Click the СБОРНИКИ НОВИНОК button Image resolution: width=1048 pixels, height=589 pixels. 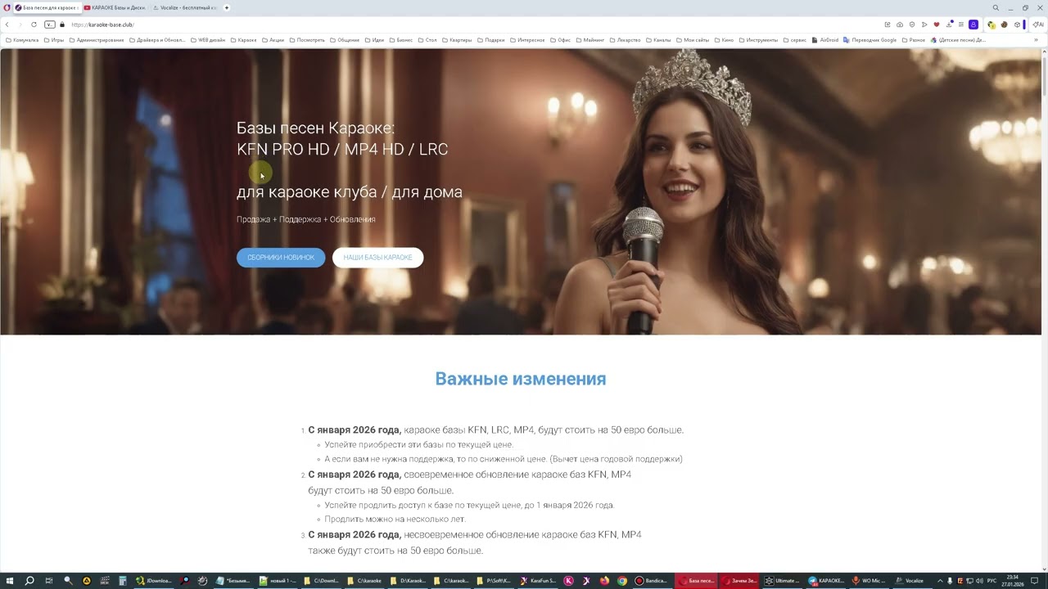281,258
